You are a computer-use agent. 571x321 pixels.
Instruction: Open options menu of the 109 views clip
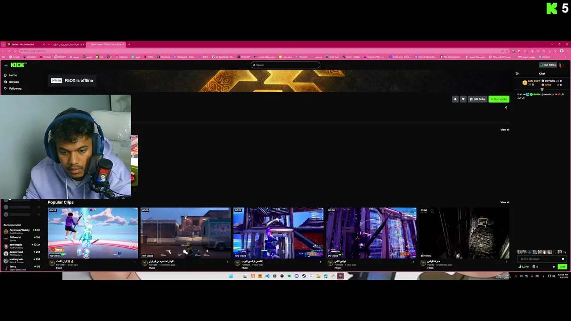pos(135,262)
